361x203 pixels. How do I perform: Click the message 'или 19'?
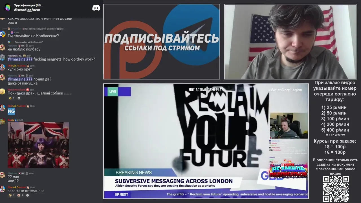[x=13, y=181]
